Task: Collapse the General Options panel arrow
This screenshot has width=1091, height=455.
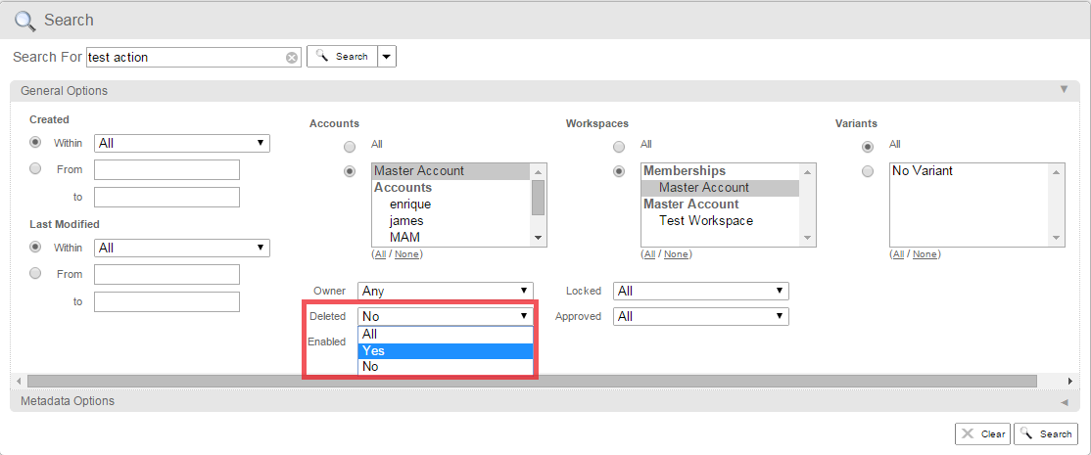Action: coord(1064,90)
